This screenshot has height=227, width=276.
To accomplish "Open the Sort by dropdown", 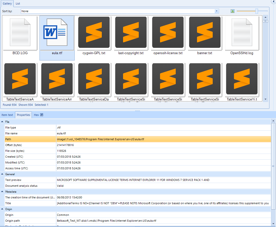I will pos(216,11).
